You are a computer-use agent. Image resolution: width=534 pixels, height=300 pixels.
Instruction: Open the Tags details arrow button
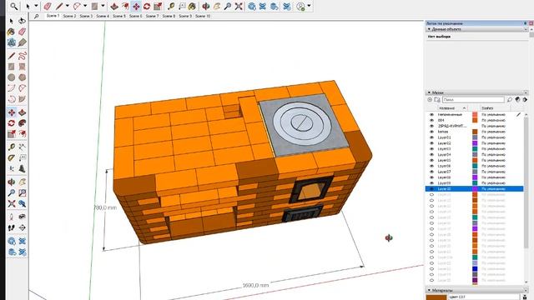tap(525, 100)
